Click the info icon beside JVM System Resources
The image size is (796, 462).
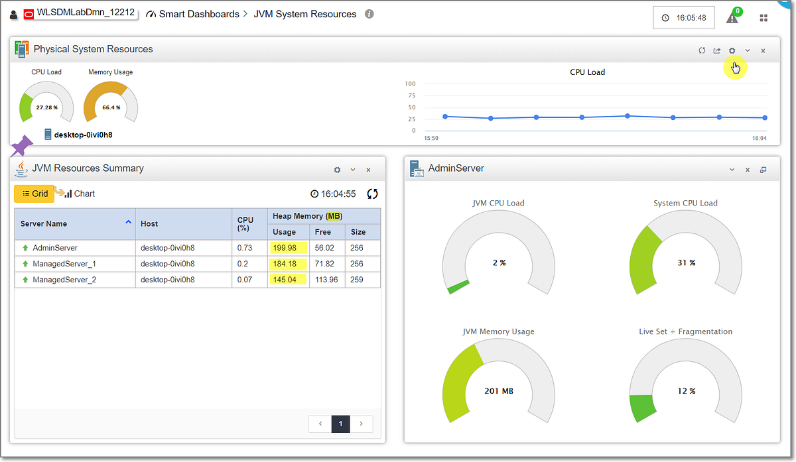pos(370,14)
